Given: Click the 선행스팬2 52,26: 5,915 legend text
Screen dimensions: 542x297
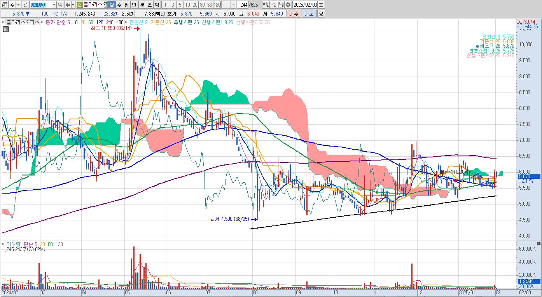Looking at the screenshot, I should point(490,56).
